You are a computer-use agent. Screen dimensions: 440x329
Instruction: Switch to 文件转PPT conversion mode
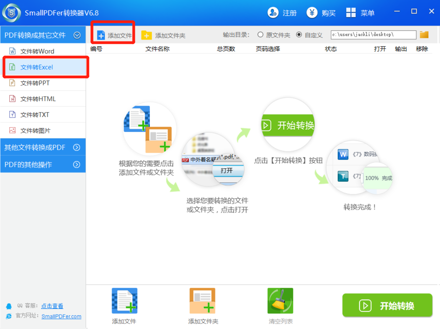(x=43, y=83)
